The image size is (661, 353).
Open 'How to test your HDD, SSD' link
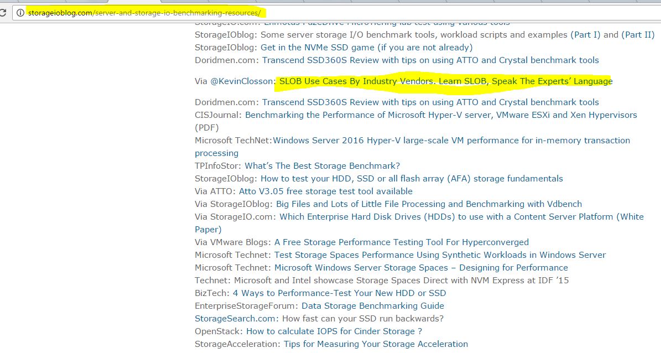tap(412, 178)
